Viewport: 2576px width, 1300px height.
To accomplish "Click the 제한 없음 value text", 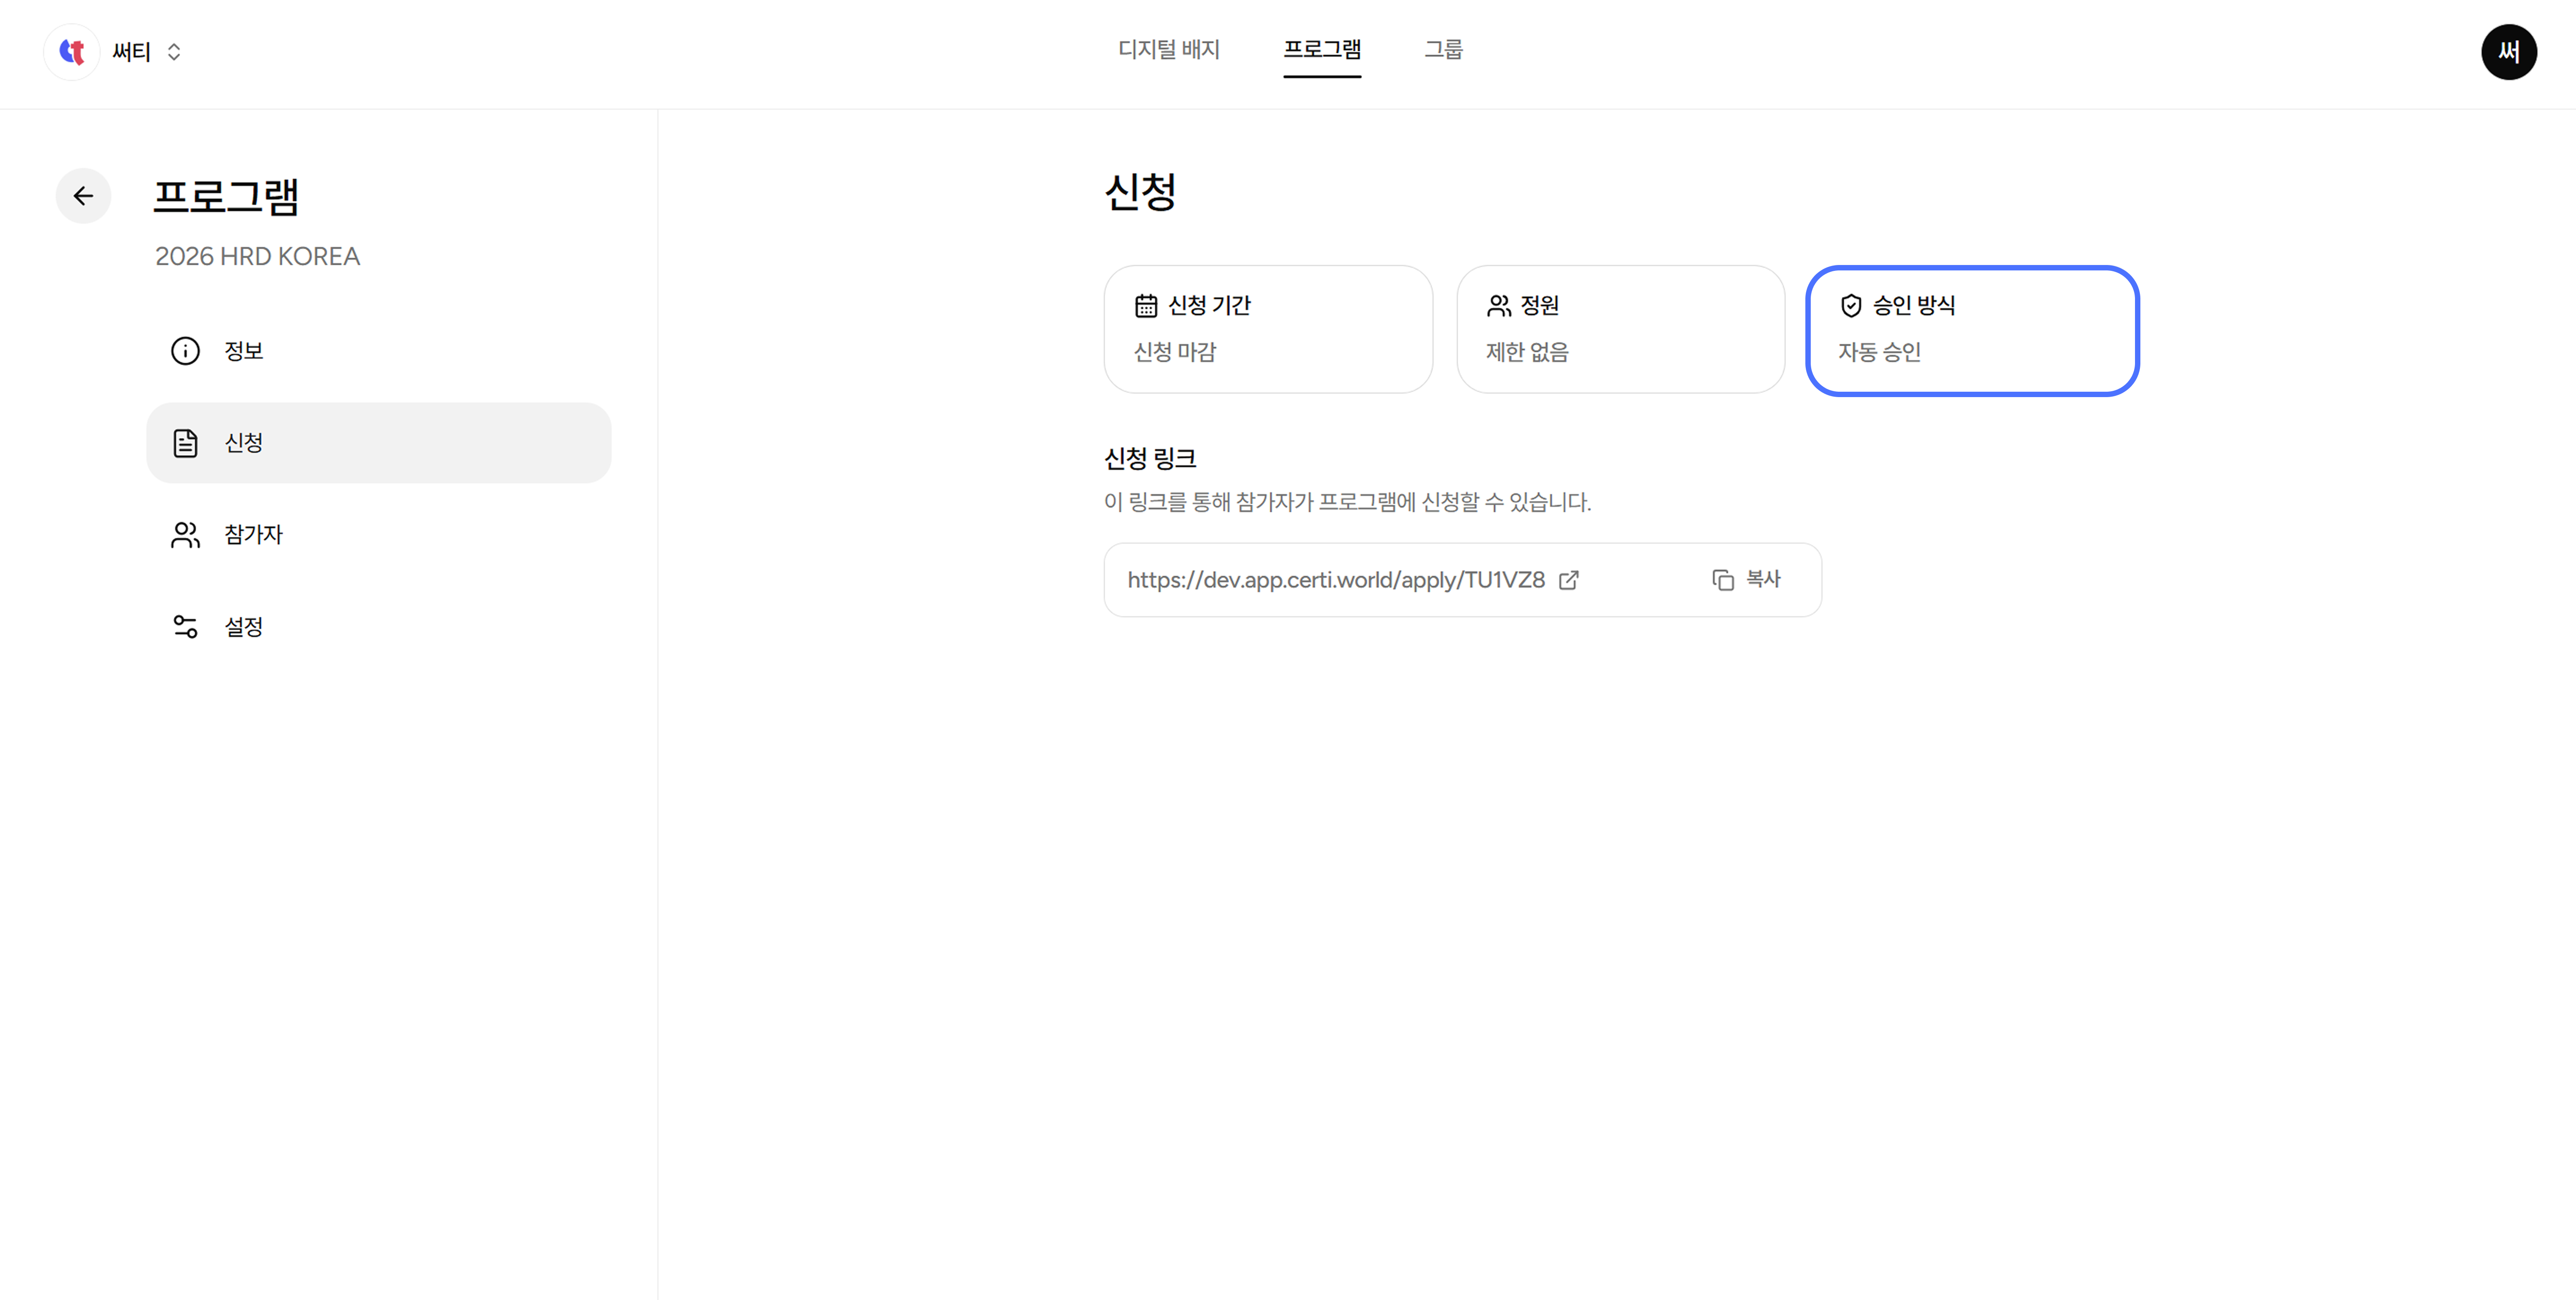I will click(1527, 352).
